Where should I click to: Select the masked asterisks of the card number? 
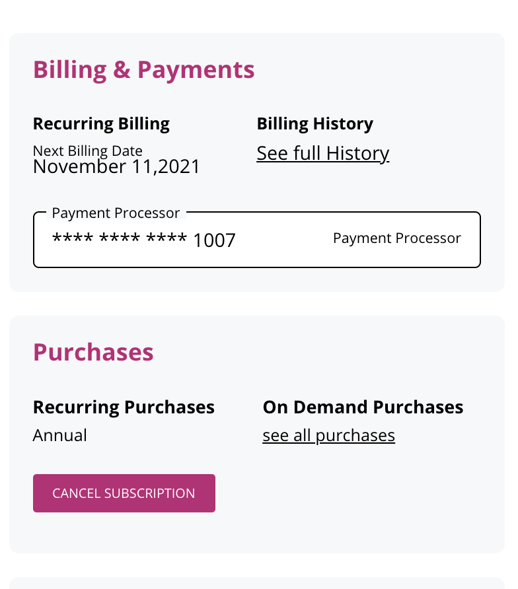120,239
